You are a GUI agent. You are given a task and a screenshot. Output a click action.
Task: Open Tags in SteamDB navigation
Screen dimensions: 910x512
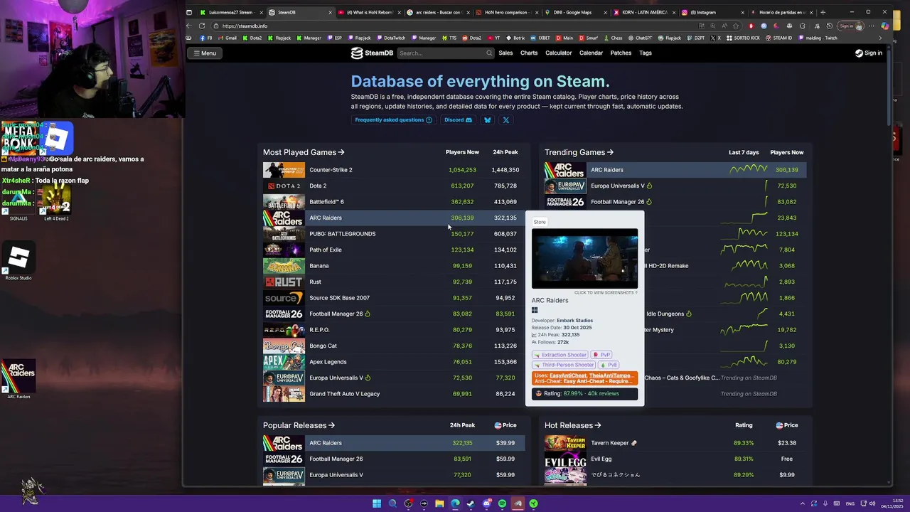pos(646,53)
